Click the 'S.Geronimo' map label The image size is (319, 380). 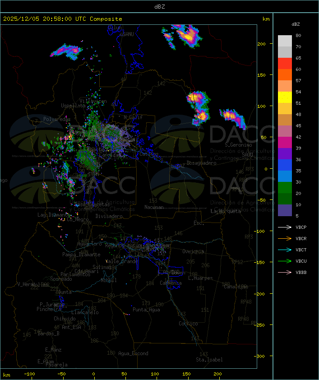238,145
